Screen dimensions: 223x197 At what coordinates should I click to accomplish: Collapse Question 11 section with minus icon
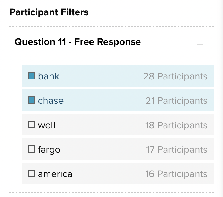point(200,44)
